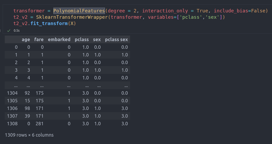Click the '1309 rows × 6 columns' summary
Image resolution: width=272 pixels, height=144 pixels.
[x=29, y=135]
